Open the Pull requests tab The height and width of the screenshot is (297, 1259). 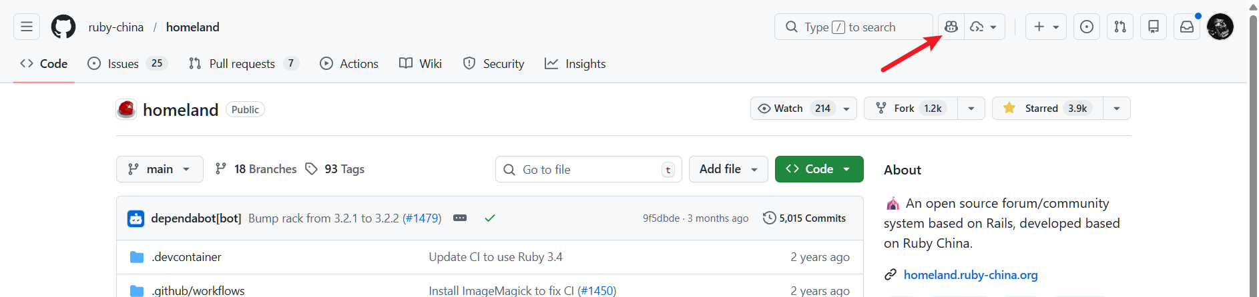click(242, 64)
